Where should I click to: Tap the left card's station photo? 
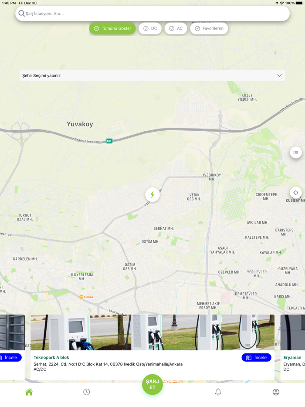tap(12, 332)
